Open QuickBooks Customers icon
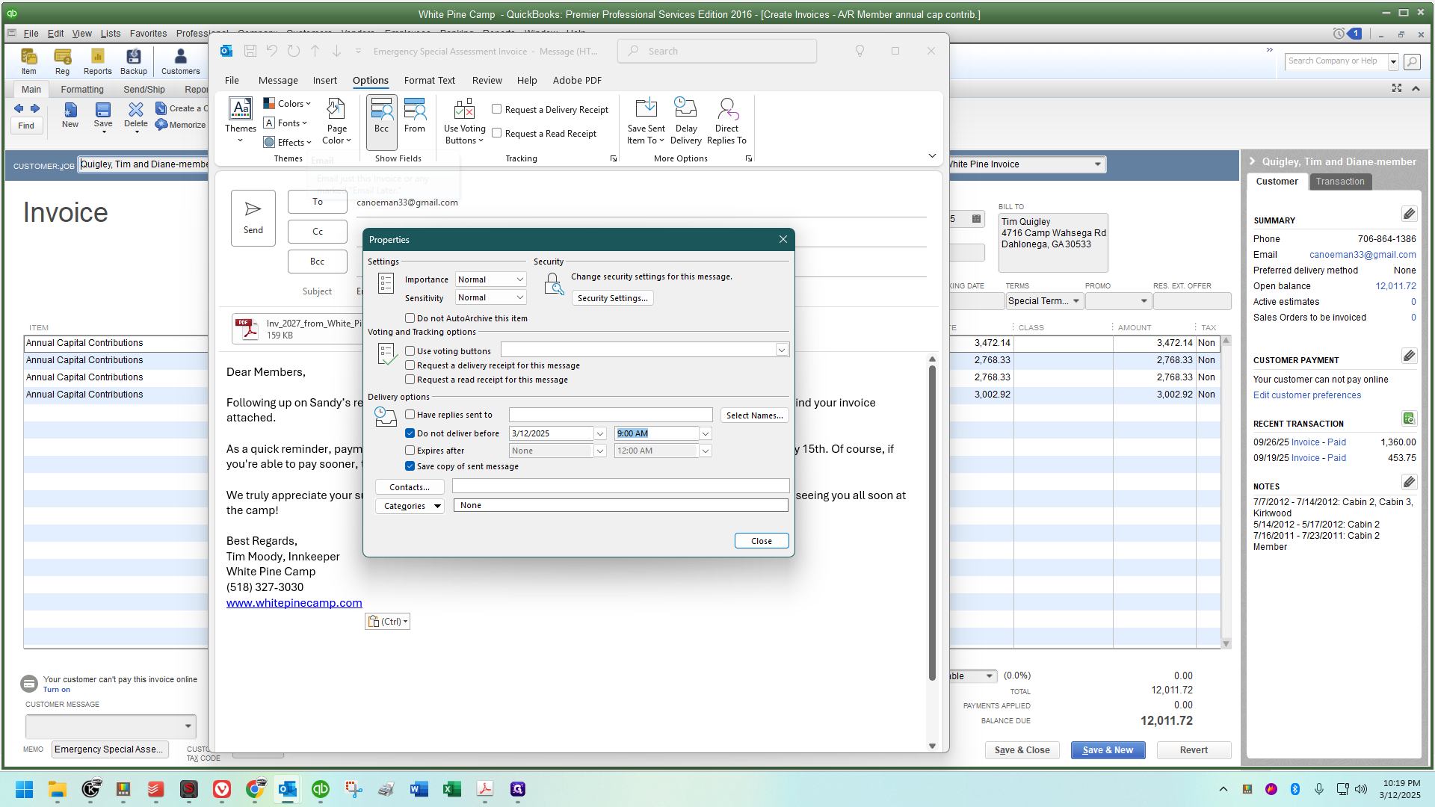The width and height of the screenshot is (1435, 807). point(180,61)
